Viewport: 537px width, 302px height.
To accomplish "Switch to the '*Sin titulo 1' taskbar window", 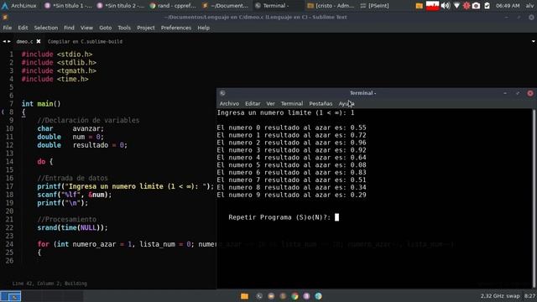I will 69,6.
